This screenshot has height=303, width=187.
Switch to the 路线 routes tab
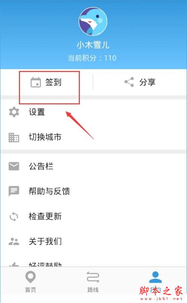coord(93,282)
